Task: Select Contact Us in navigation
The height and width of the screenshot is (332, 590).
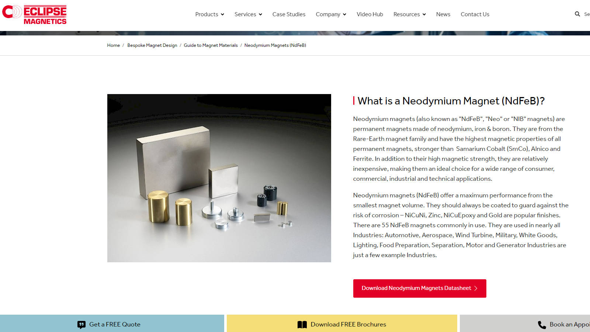Action: pos(475,14)
